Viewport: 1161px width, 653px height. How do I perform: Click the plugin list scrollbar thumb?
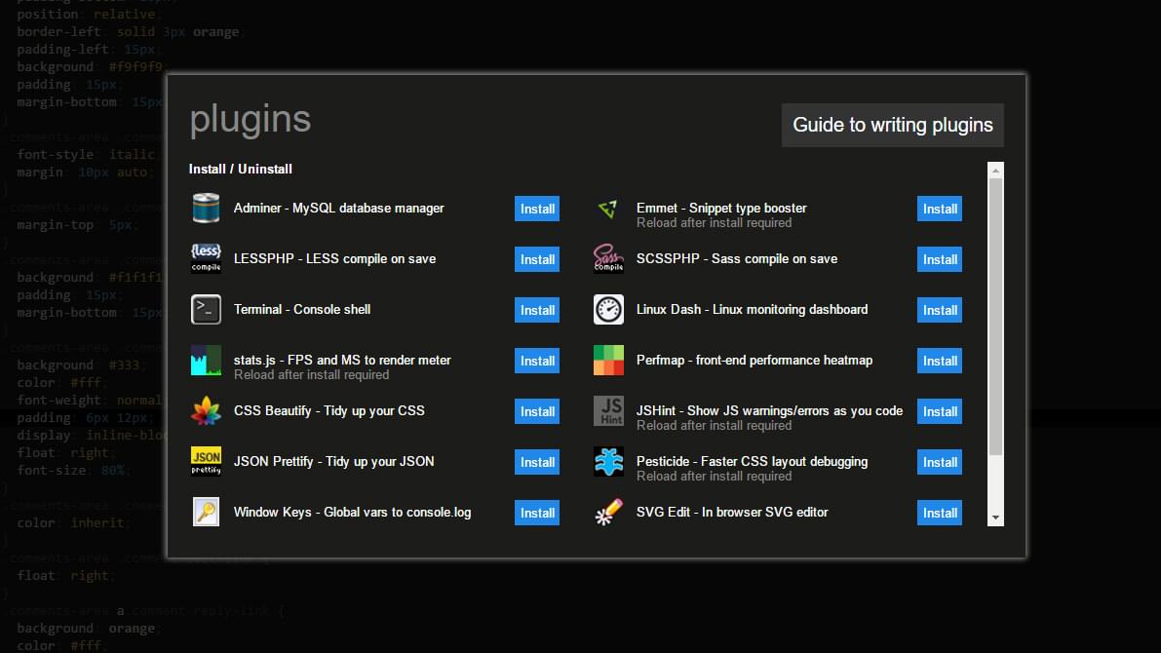click(995, 317)
